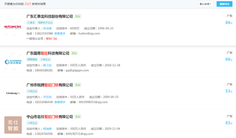Click founding date 2009-09-25
Image resolution: width=236 pixels, height=138 pixels.
(111, 97)
